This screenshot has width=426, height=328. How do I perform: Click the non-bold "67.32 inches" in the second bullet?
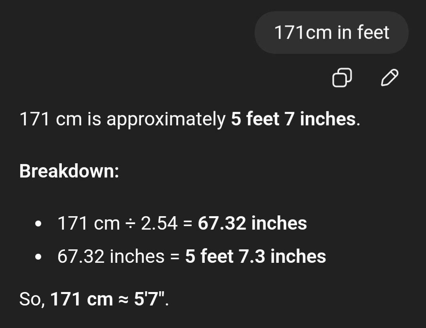click(x=110, y=256)
